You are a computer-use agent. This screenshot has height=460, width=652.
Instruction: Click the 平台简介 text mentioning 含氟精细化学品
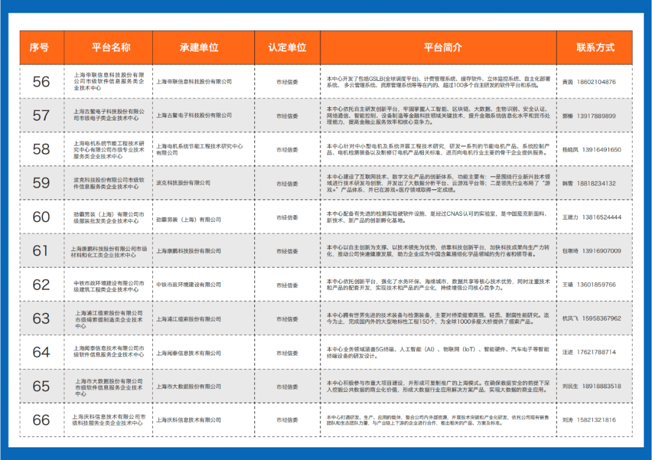click(438, 251)
